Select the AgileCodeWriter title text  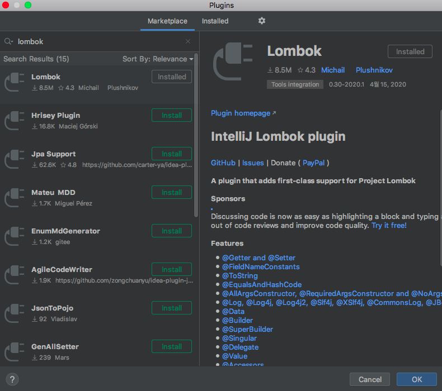(x=62, y=270)
